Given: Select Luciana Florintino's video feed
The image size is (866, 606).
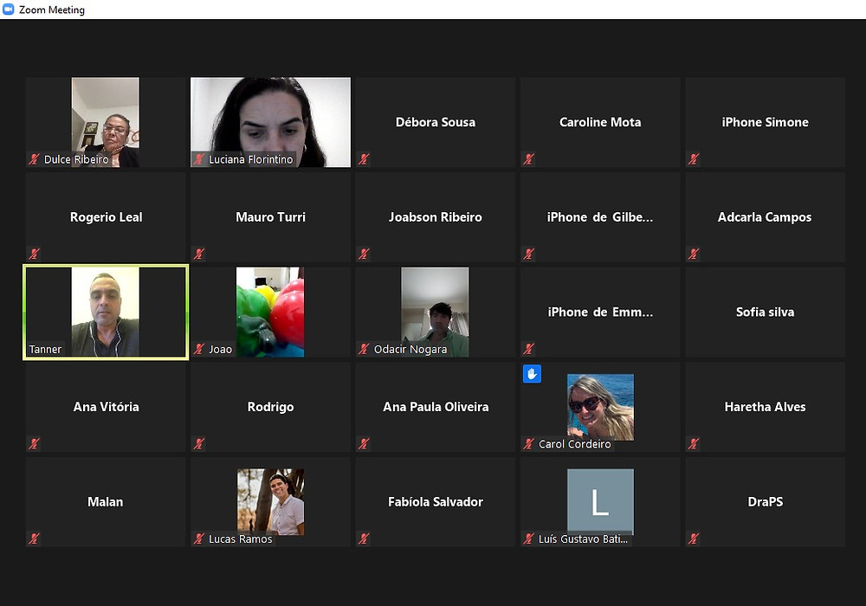Looking at the screenshot, I should [x=270, y=122].
